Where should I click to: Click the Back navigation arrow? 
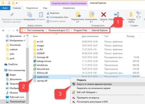click(x=3, y=31)
